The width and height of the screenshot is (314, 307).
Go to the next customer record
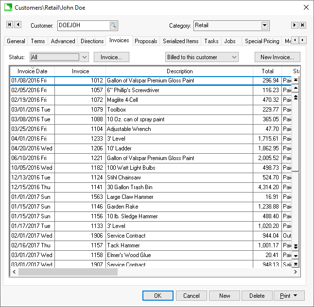[x=295, y=25]
